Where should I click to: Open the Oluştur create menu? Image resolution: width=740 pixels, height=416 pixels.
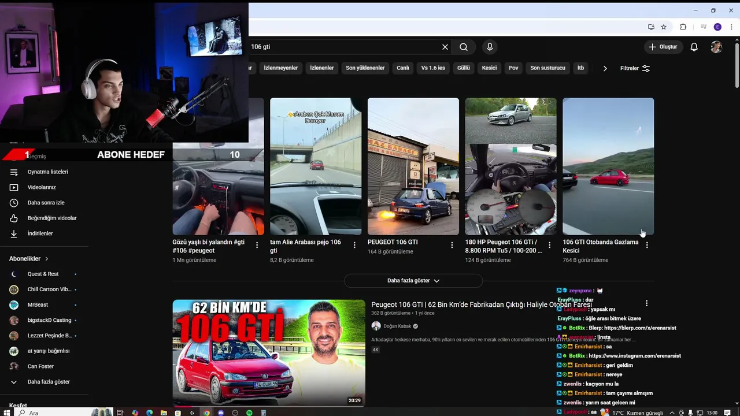click(663, 47)
